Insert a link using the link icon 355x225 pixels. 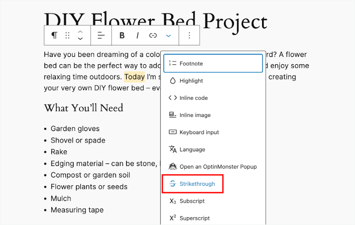tap(153, 35)
